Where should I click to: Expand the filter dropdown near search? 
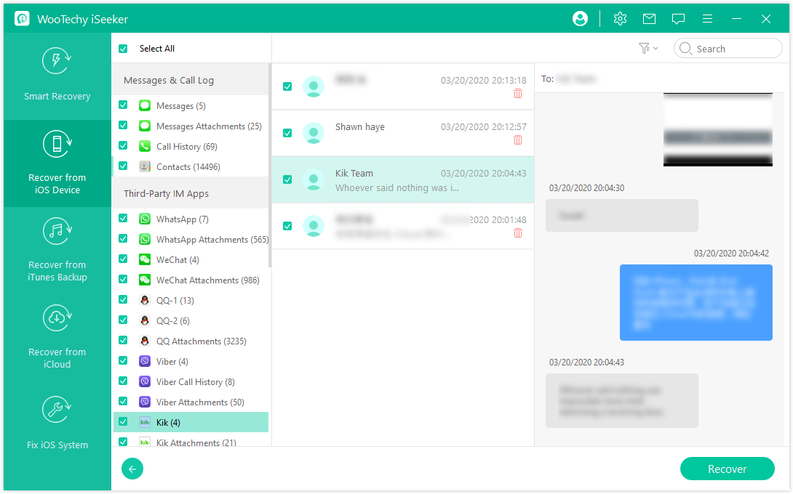tap(647, 49)
